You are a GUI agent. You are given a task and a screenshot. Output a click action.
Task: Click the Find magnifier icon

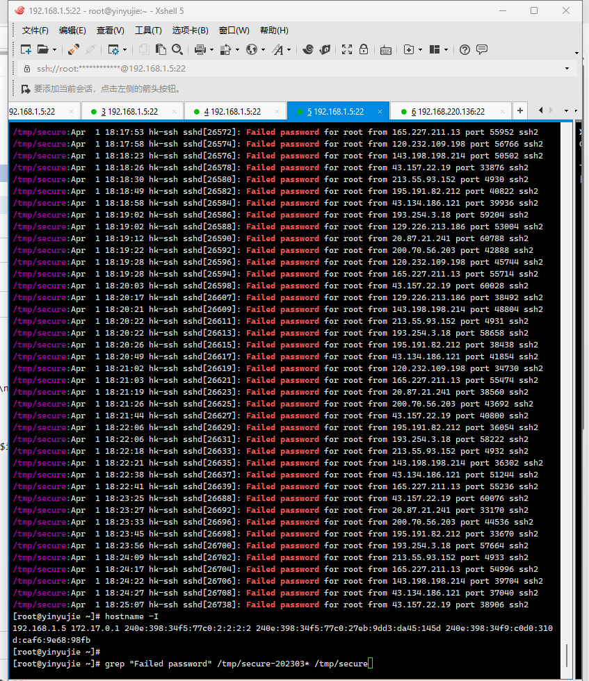coord(177,49)
